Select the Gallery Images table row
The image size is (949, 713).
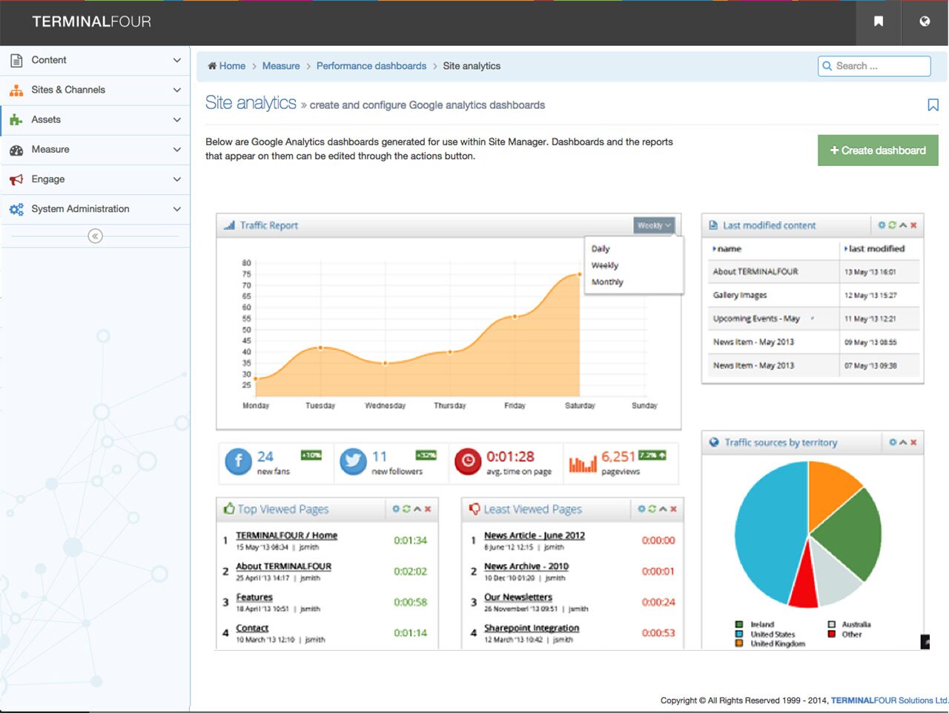[813, 295]
